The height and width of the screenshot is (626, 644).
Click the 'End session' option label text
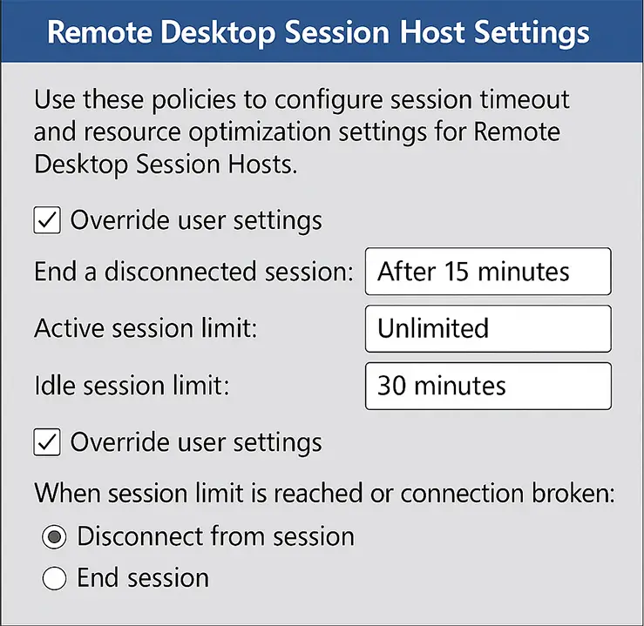pyautogui.click(x=143, y=578)
